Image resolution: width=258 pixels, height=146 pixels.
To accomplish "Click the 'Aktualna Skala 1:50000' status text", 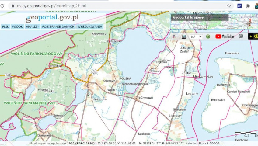I will [202, 143].
